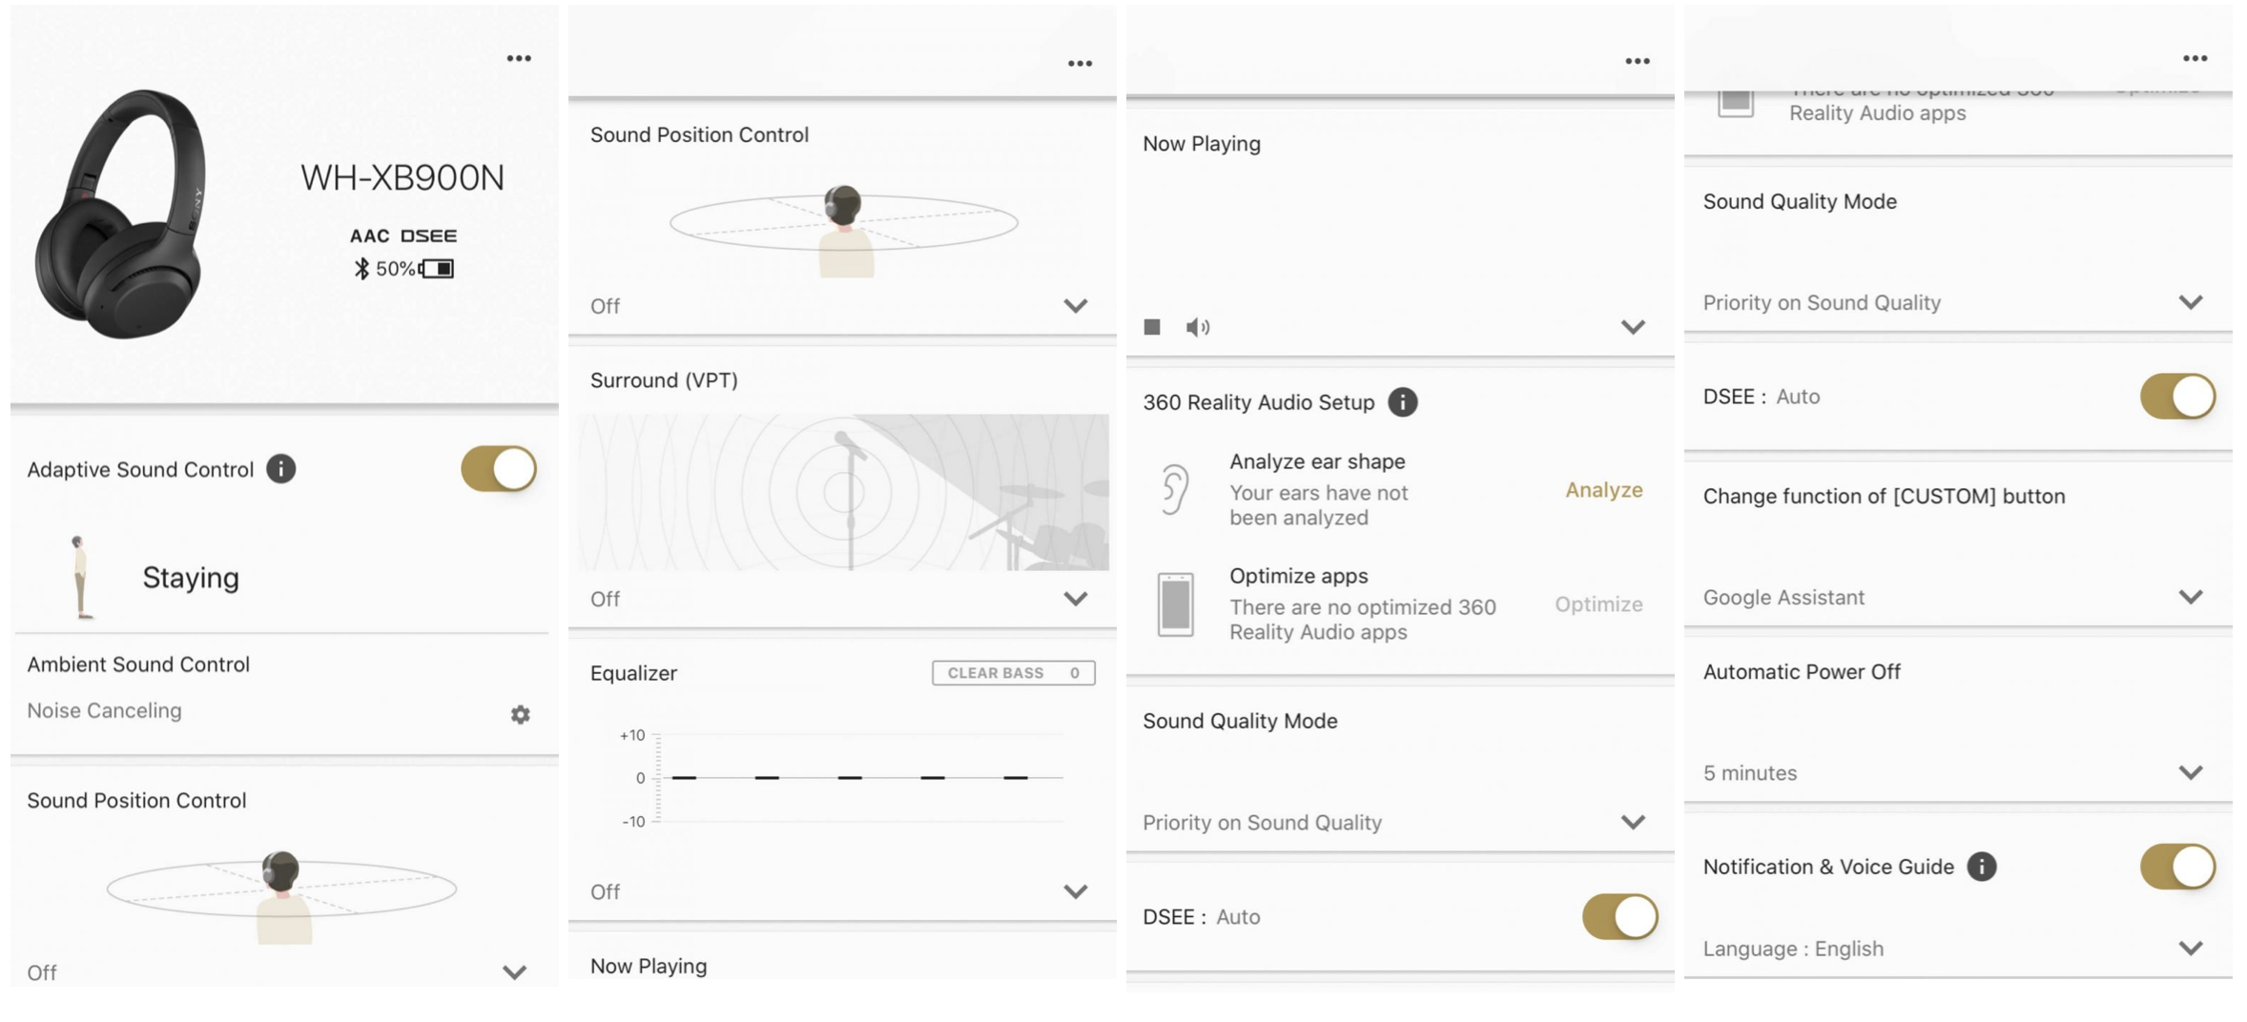Click Change function of [CUSTOM] button heading
This screenshot has width=2247, height=1022.
click(1884, 496)
